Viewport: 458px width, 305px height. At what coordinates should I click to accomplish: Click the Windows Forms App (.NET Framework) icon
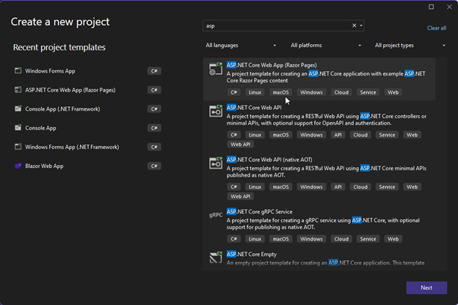click(x=18, y=147)
